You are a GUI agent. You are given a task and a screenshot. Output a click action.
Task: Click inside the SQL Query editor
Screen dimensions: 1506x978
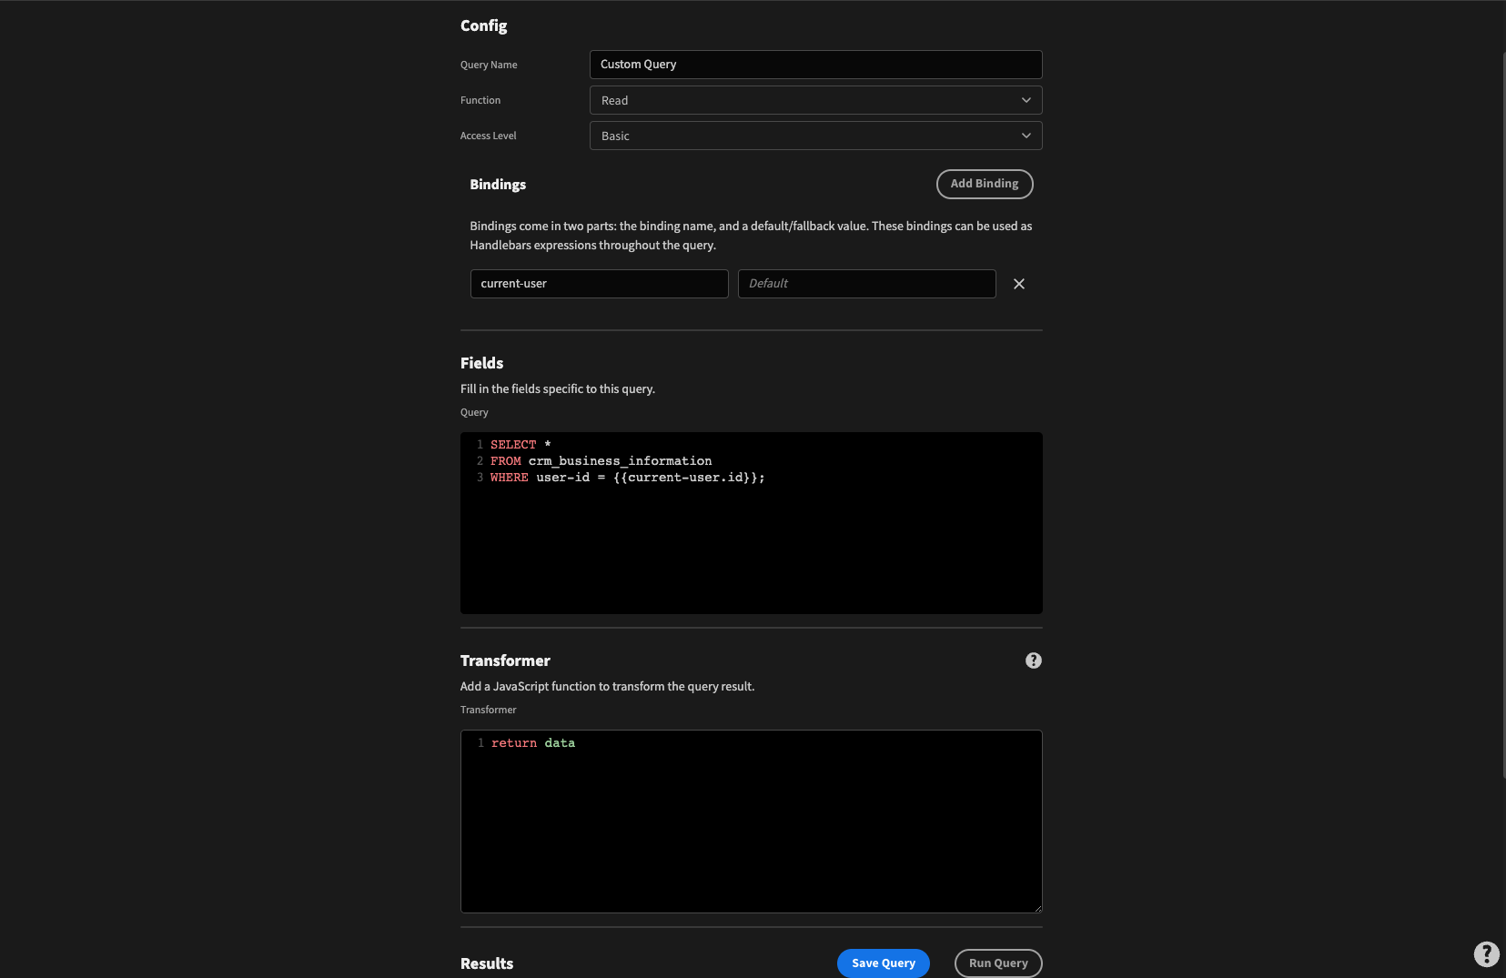pyautogui.click(x=751, y=523)
